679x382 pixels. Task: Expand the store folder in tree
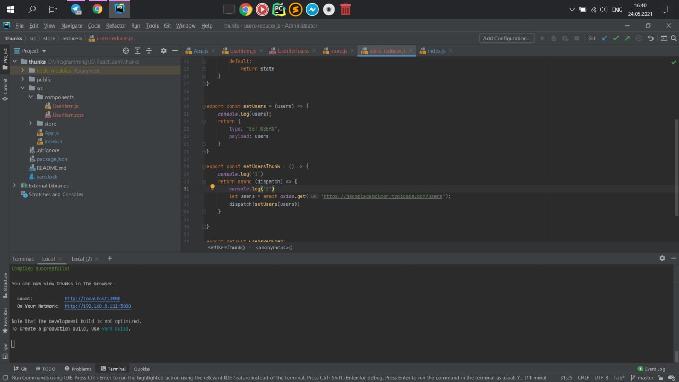pos(31,124)
